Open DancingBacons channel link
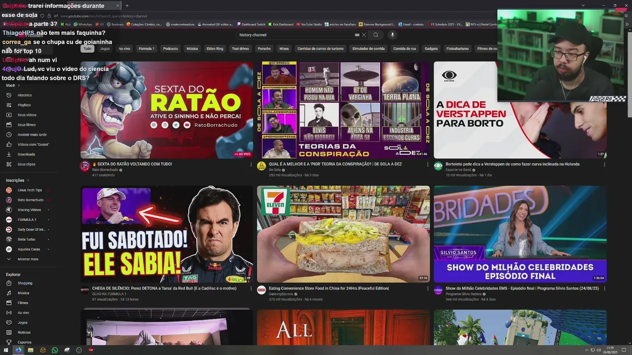632x355 pixels. (281, 294)
